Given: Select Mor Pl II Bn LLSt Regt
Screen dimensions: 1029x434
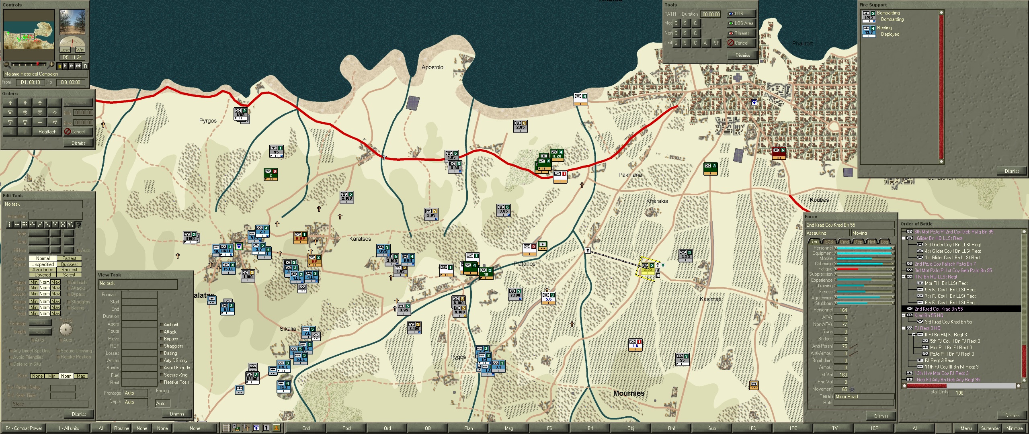Looking at the screenshot, I should click(x=946, y=283).
